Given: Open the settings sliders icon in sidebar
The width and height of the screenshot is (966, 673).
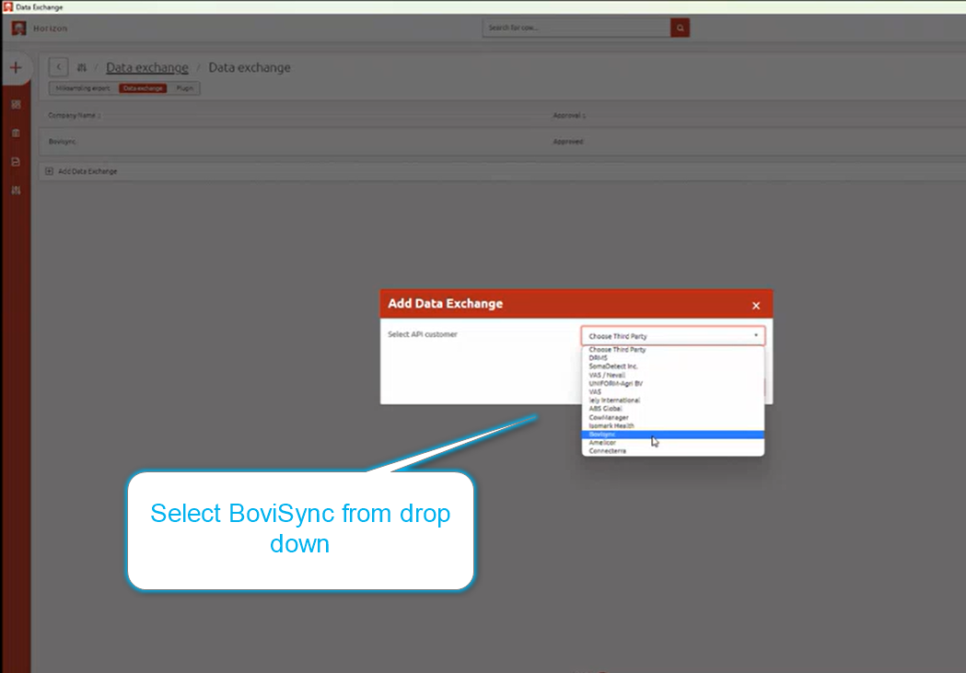Looking at the screenshot, I should click(x=16, y=191).
